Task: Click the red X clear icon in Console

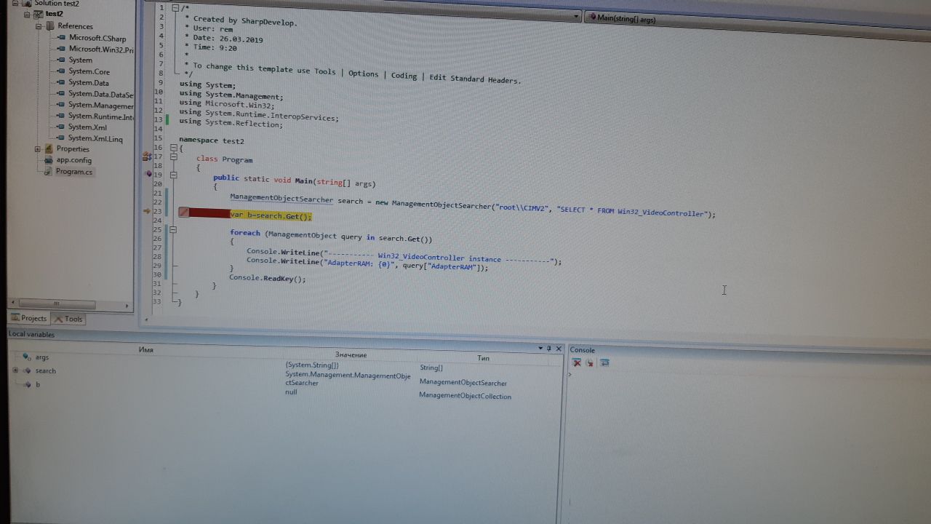Action: pos(577,362)
